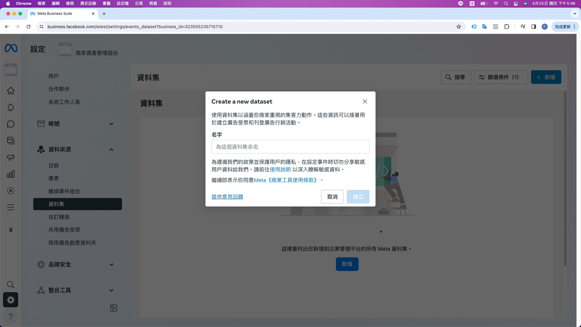Open Wi-Fi status menu
This screenshot has height=327, width=581.
496,4
